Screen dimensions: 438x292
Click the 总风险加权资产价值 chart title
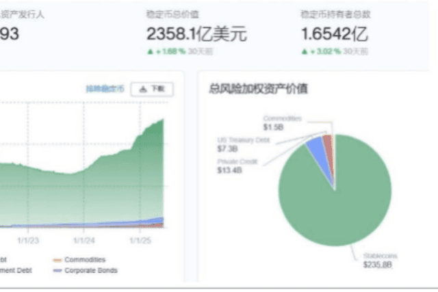pos(259,89)
